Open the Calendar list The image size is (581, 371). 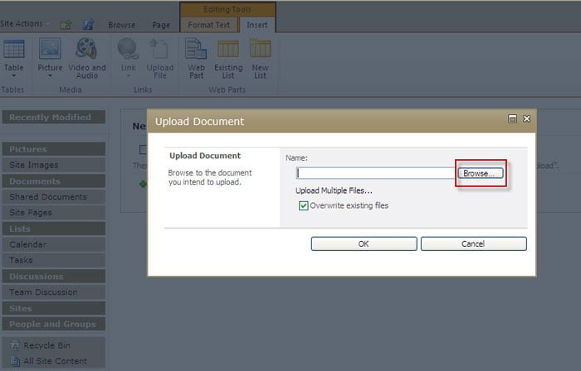point(54,244)
